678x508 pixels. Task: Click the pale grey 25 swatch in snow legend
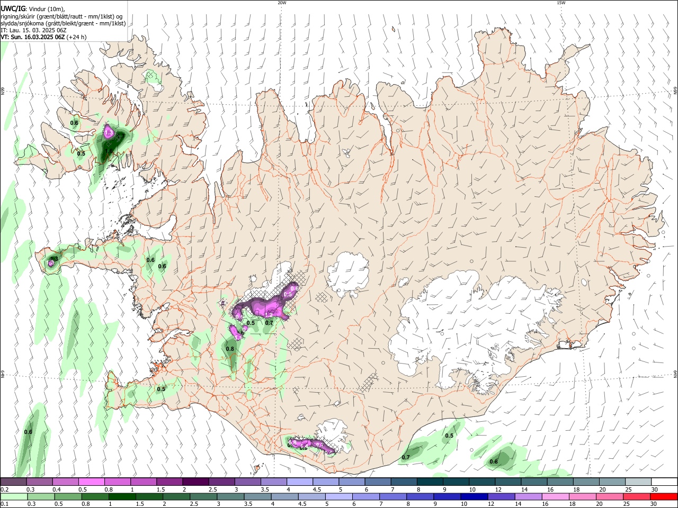(x=638, y=482)
